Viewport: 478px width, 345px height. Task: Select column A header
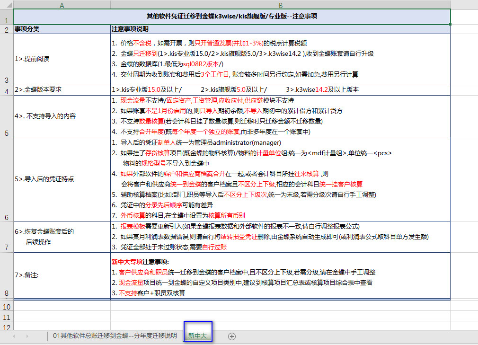[62, 5]
